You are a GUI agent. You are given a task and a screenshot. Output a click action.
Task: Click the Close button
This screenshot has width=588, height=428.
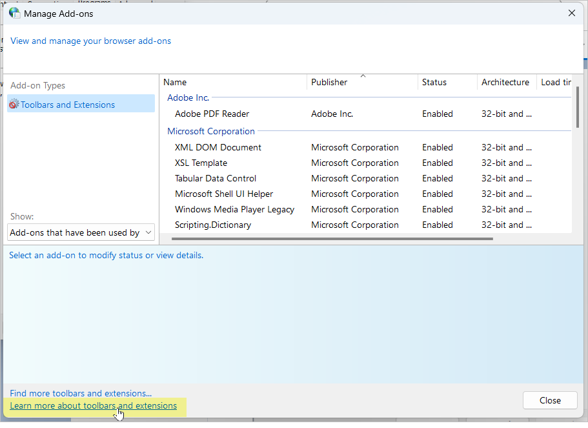point(550,400)
